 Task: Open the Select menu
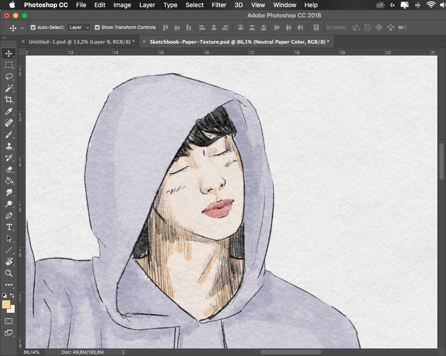[195, 5]
